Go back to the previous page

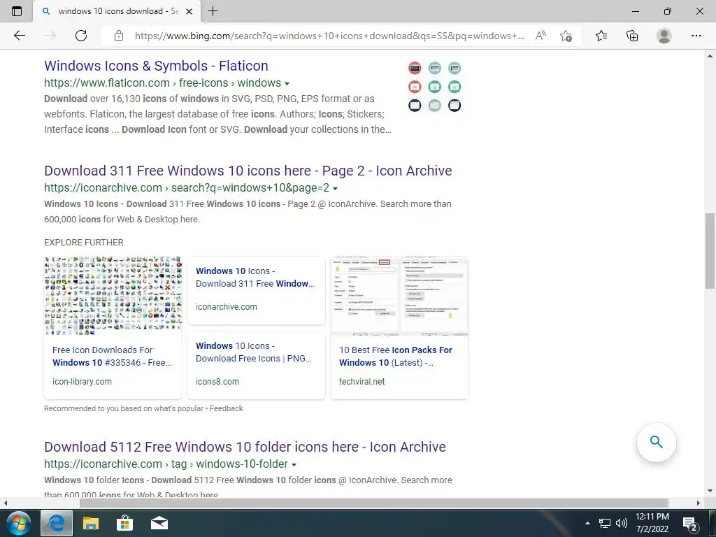click(x=19, y=36)
